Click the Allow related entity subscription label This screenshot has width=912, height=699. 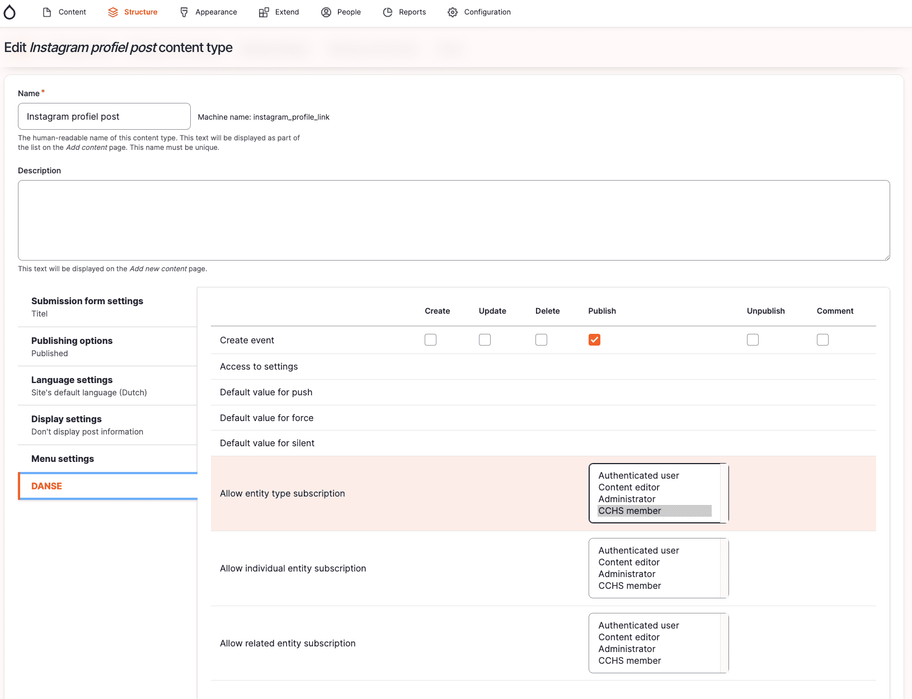coord(288,643)
